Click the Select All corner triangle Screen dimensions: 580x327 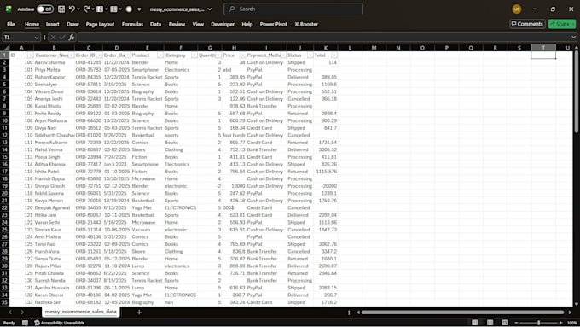(x=5, y=48)
